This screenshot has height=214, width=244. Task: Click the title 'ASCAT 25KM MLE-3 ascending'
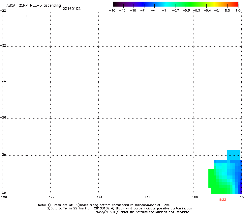(34, 5)
